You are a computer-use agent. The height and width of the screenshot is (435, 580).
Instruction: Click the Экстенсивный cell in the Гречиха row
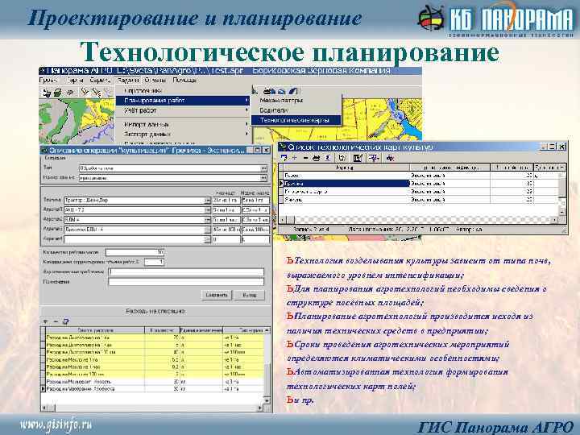point(449,184)
